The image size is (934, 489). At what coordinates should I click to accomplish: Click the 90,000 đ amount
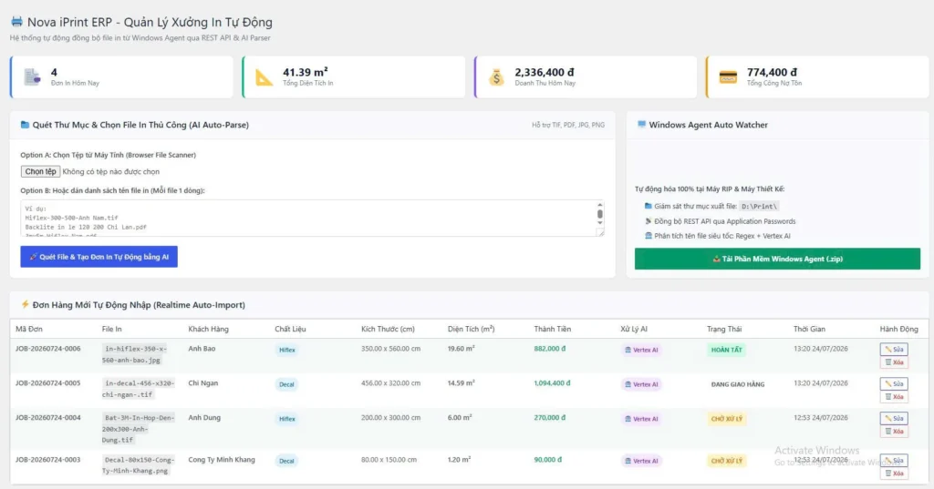click(548, 460)
